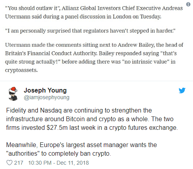The height and width of the screenshot is (169, 193).
Task: Click the Allianz Global Investors text
Action: (91, 8)
